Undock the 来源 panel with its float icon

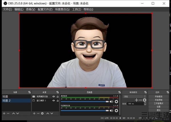[x=58, y=92]
